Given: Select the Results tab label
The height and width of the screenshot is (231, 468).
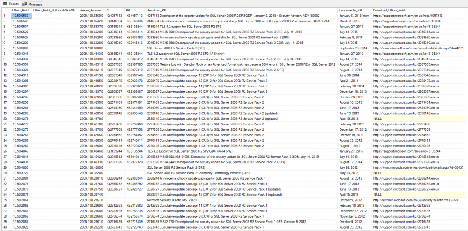Looking at the screenshot, I should 13,3.
